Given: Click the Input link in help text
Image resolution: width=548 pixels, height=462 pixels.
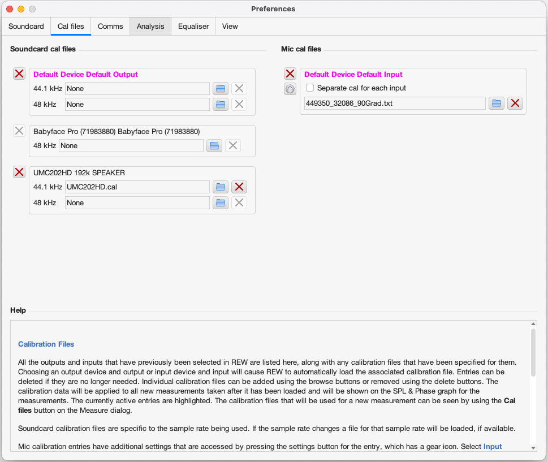Looking at the screenshot, I should coord(493,446).
